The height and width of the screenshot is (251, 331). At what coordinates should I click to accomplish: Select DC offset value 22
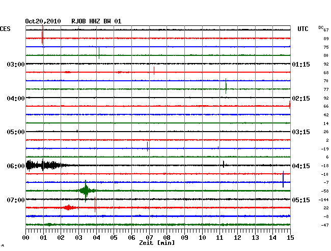(x=326, y=208)
